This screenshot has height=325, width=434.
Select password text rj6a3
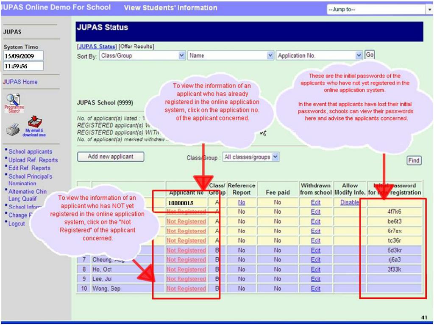point(395,260)
